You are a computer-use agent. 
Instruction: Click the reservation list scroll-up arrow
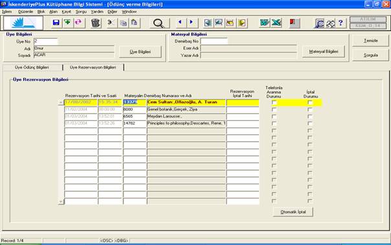click(61, 102)
